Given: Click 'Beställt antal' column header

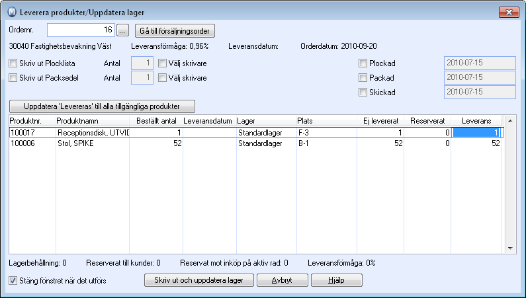Looking at the screenshot, I should 156,121.
